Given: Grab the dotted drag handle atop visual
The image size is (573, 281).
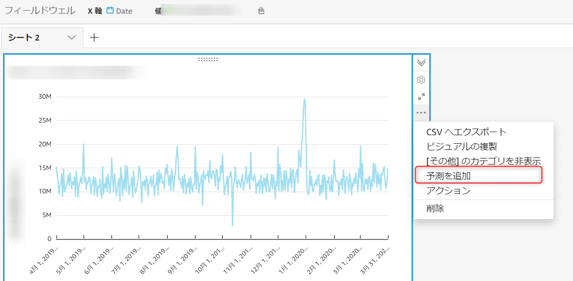Looking at the screenshot, I should tap(208, 59).
